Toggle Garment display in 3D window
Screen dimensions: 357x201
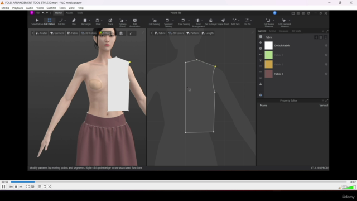57,33
